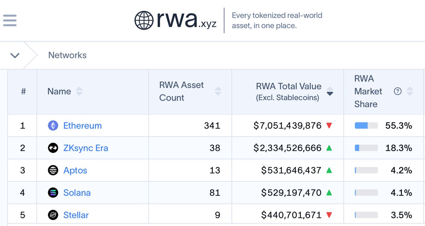Click the 18.3% market share text
The width and height of the screenshot is (425, 226).
click(399, 148)
